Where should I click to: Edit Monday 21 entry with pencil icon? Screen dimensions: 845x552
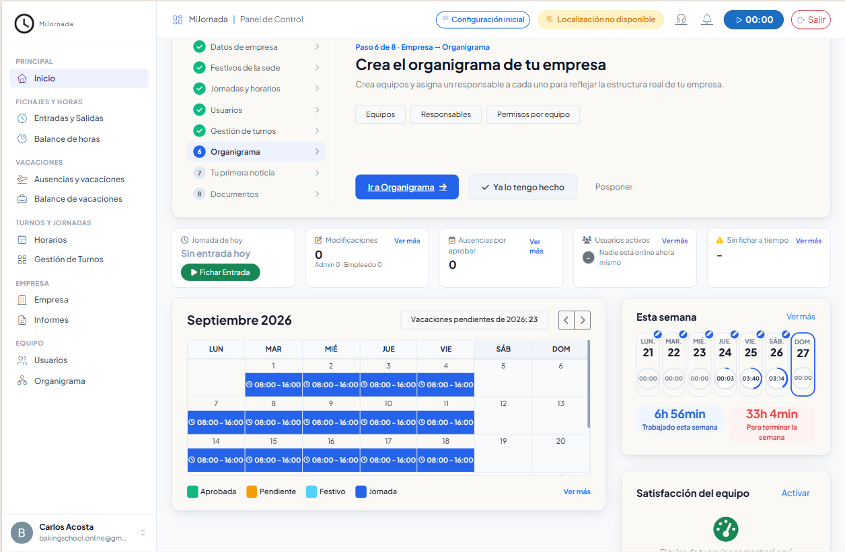click(657, 334)
